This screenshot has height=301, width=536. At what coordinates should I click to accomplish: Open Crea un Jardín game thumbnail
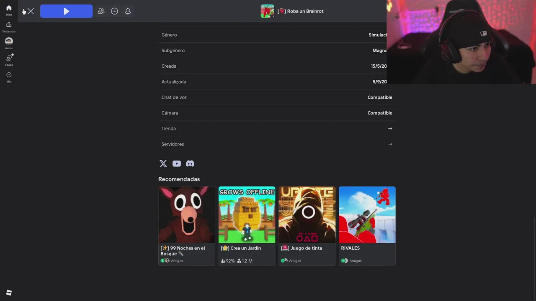(x=247, y=214)
